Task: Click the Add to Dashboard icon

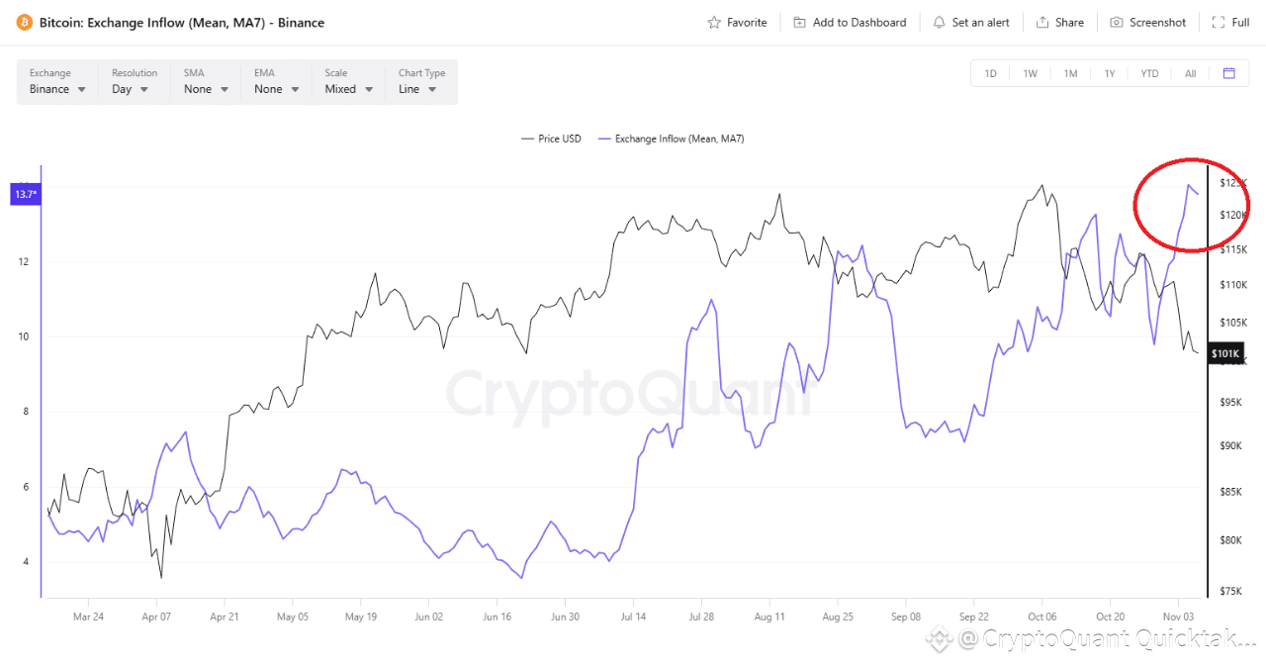Action: tap(799, 23)
